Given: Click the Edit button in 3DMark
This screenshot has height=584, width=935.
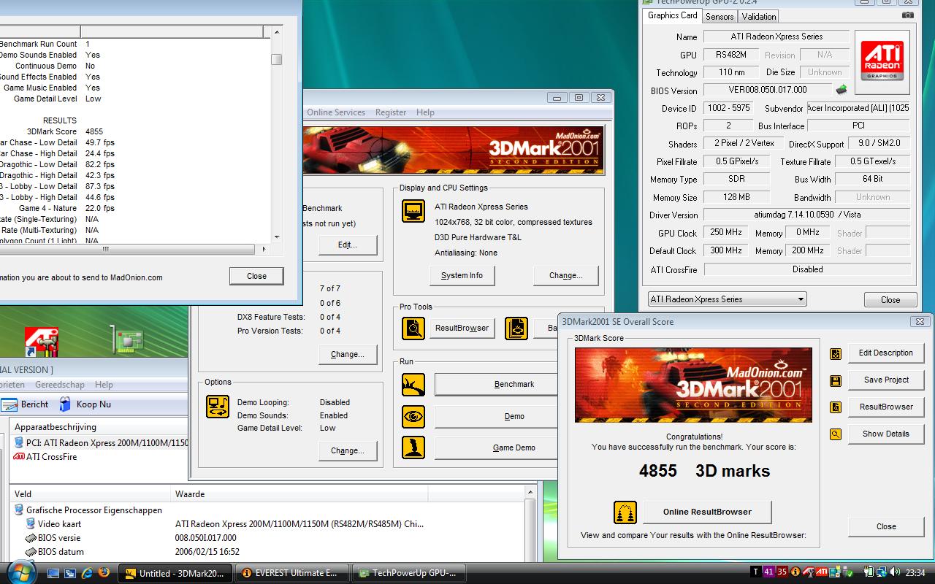Looking at the screenshot, I should click(348, 245).
